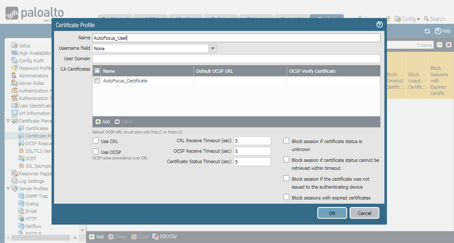Click the Email server profile icon
The height and width of the screenshot is (243, 454).
coord(21,211)
